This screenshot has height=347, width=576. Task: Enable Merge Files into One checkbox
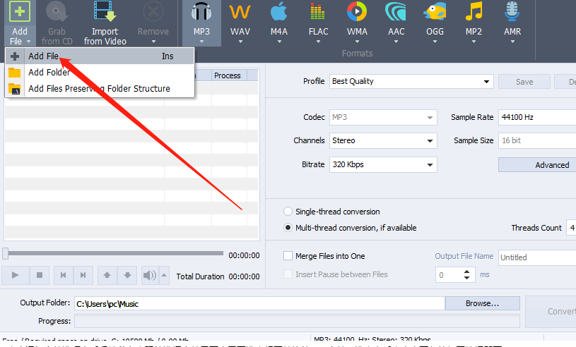click(288, 256)
